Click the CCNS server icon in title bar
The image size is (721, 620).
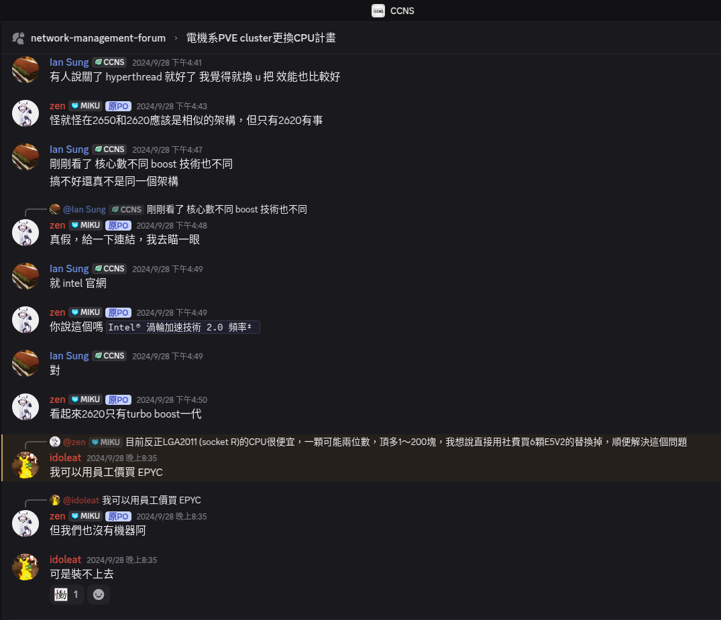[x=378, y=11]
